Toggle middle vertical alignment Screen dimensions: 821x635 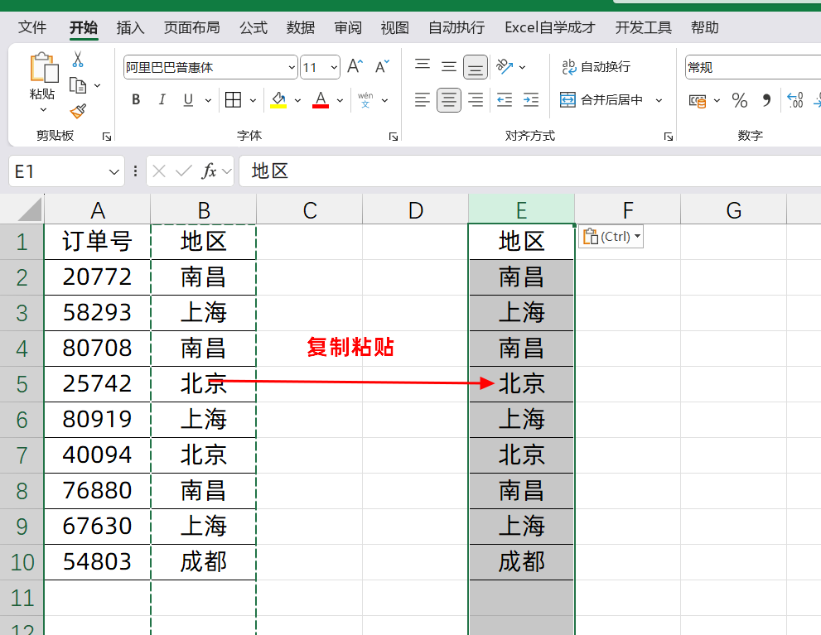point(449,66)
